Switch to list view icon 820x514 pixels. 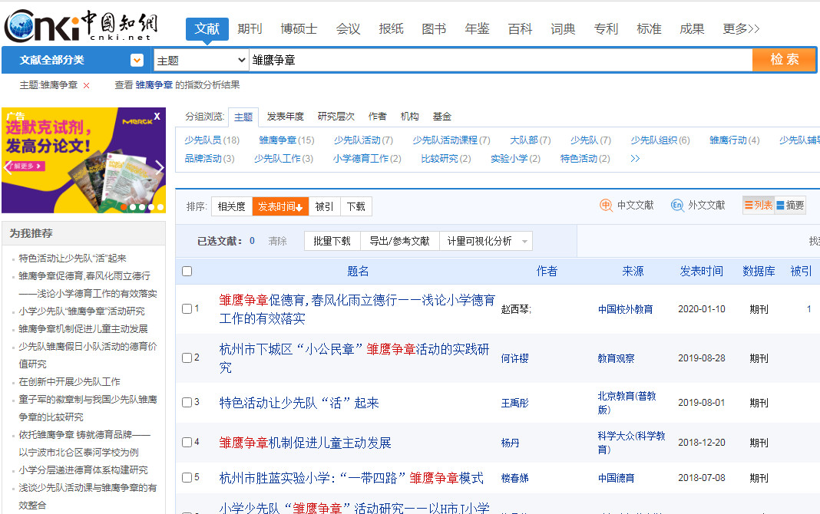pos(749,206)
